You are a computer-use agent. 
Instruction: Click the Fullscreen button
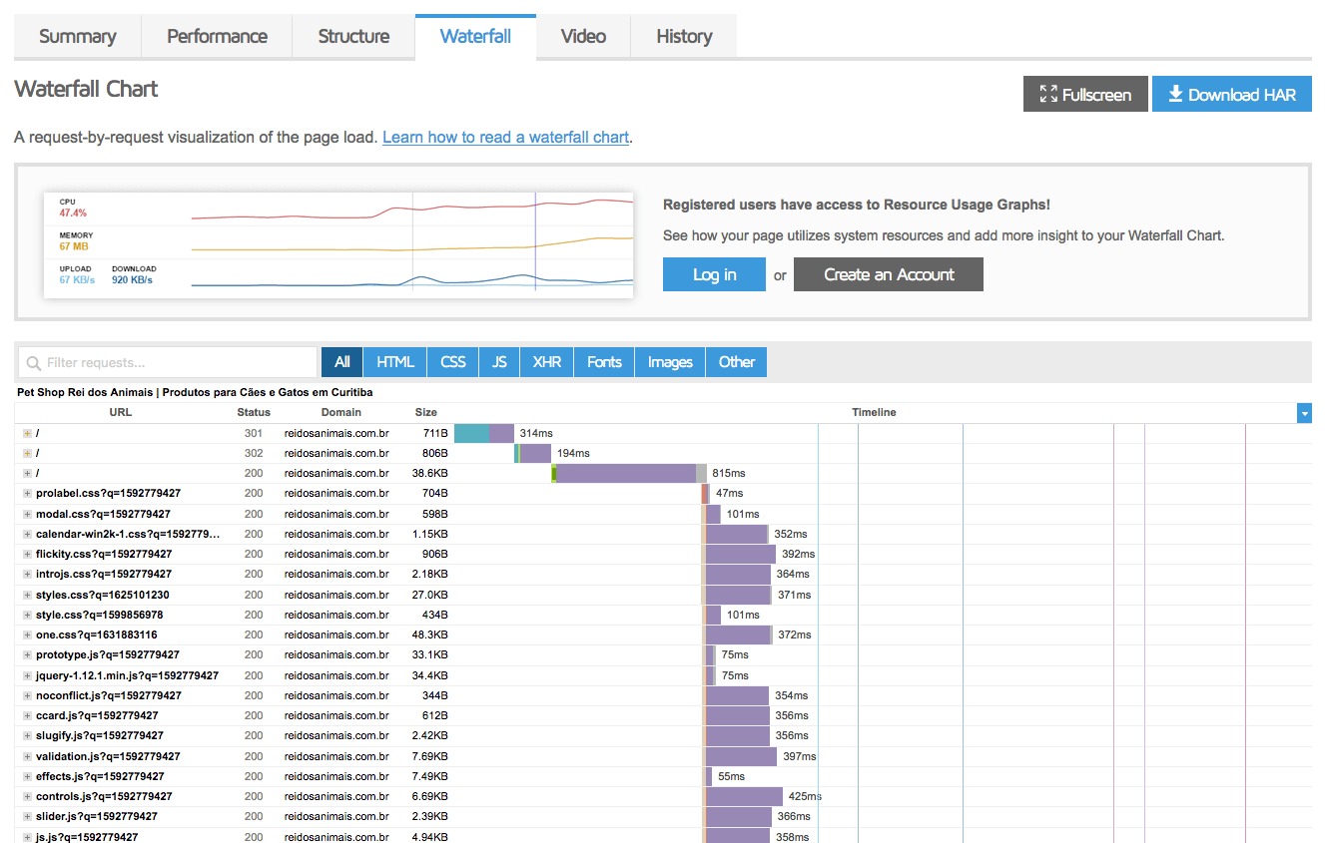pos(1085,95)
